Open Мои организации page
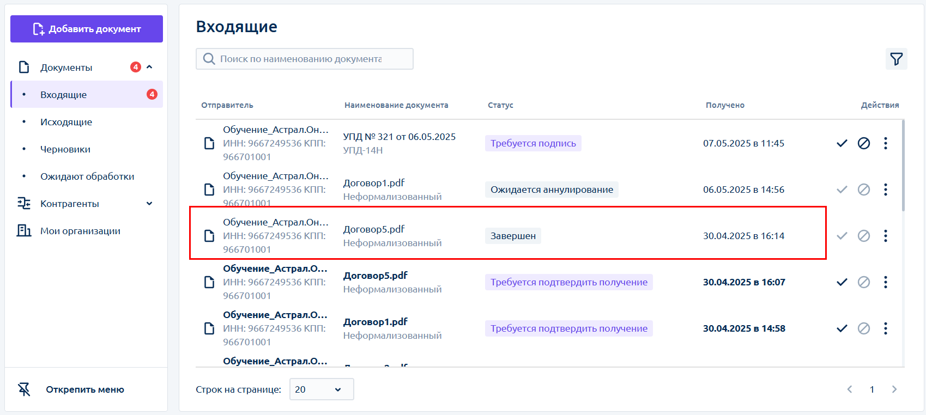The image size is (926, 415). coord(80,231)
